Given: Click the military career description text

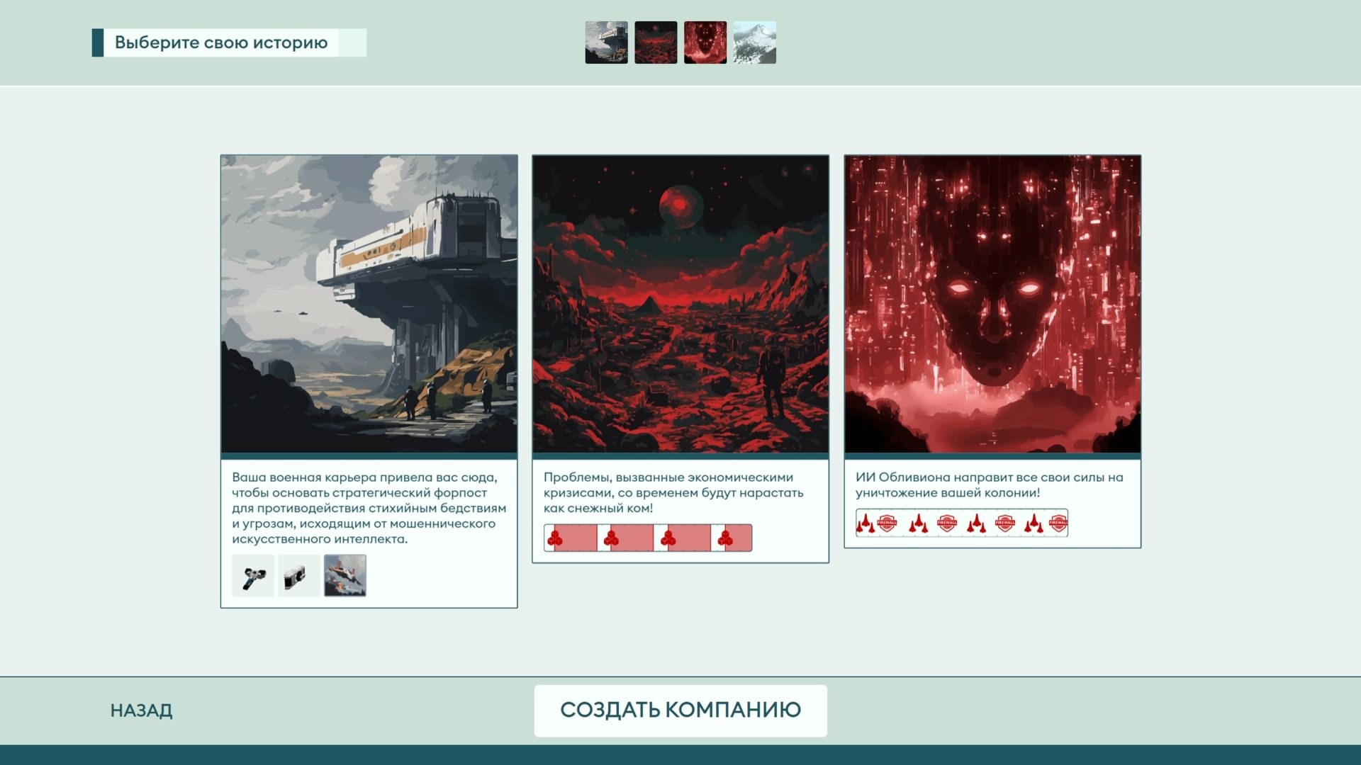Looking at the screenshot, I should pos(369,508).
